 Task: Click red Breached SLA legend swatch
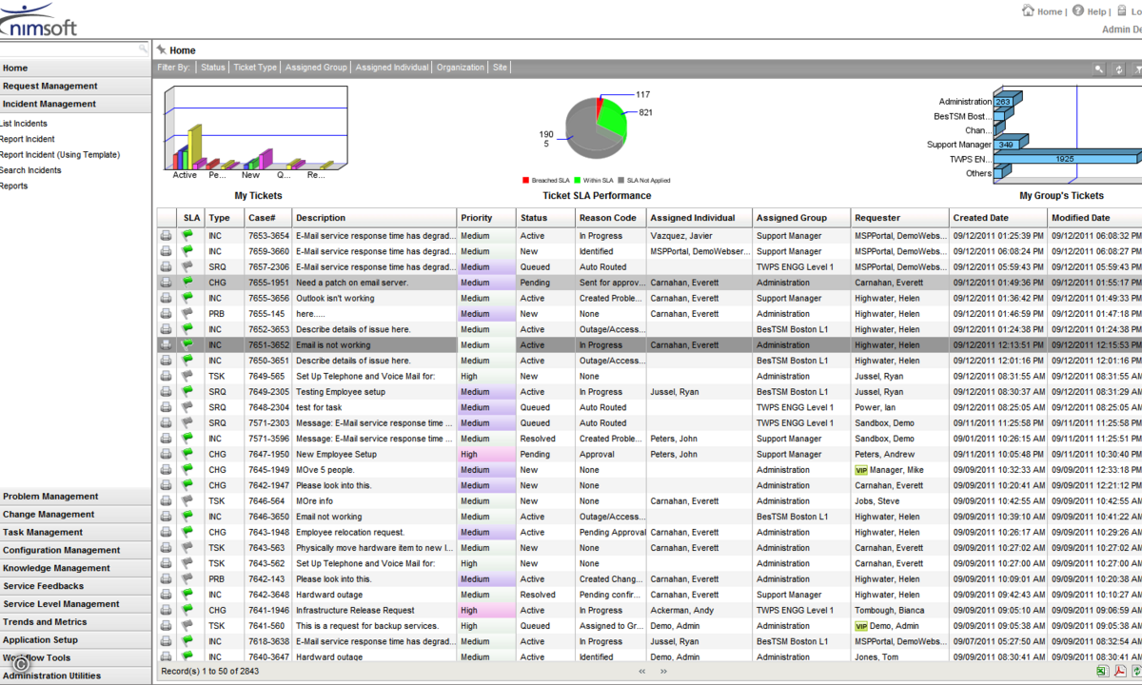point(525,180)
